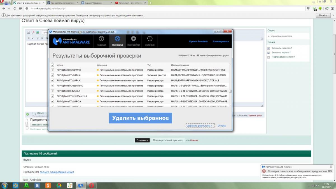Uncheck PUP.Optional.Tuto4PC.A HKU row checkbox
336x189 pixels.
coord(52,101)
